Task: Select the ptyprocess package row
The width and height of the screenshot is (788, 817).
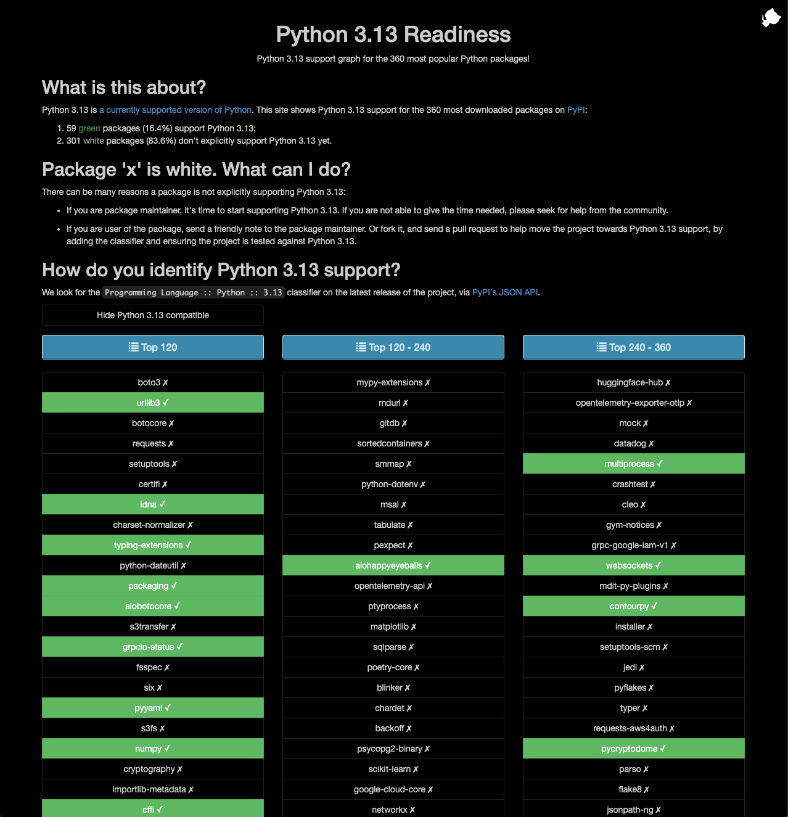Action: 393,606
